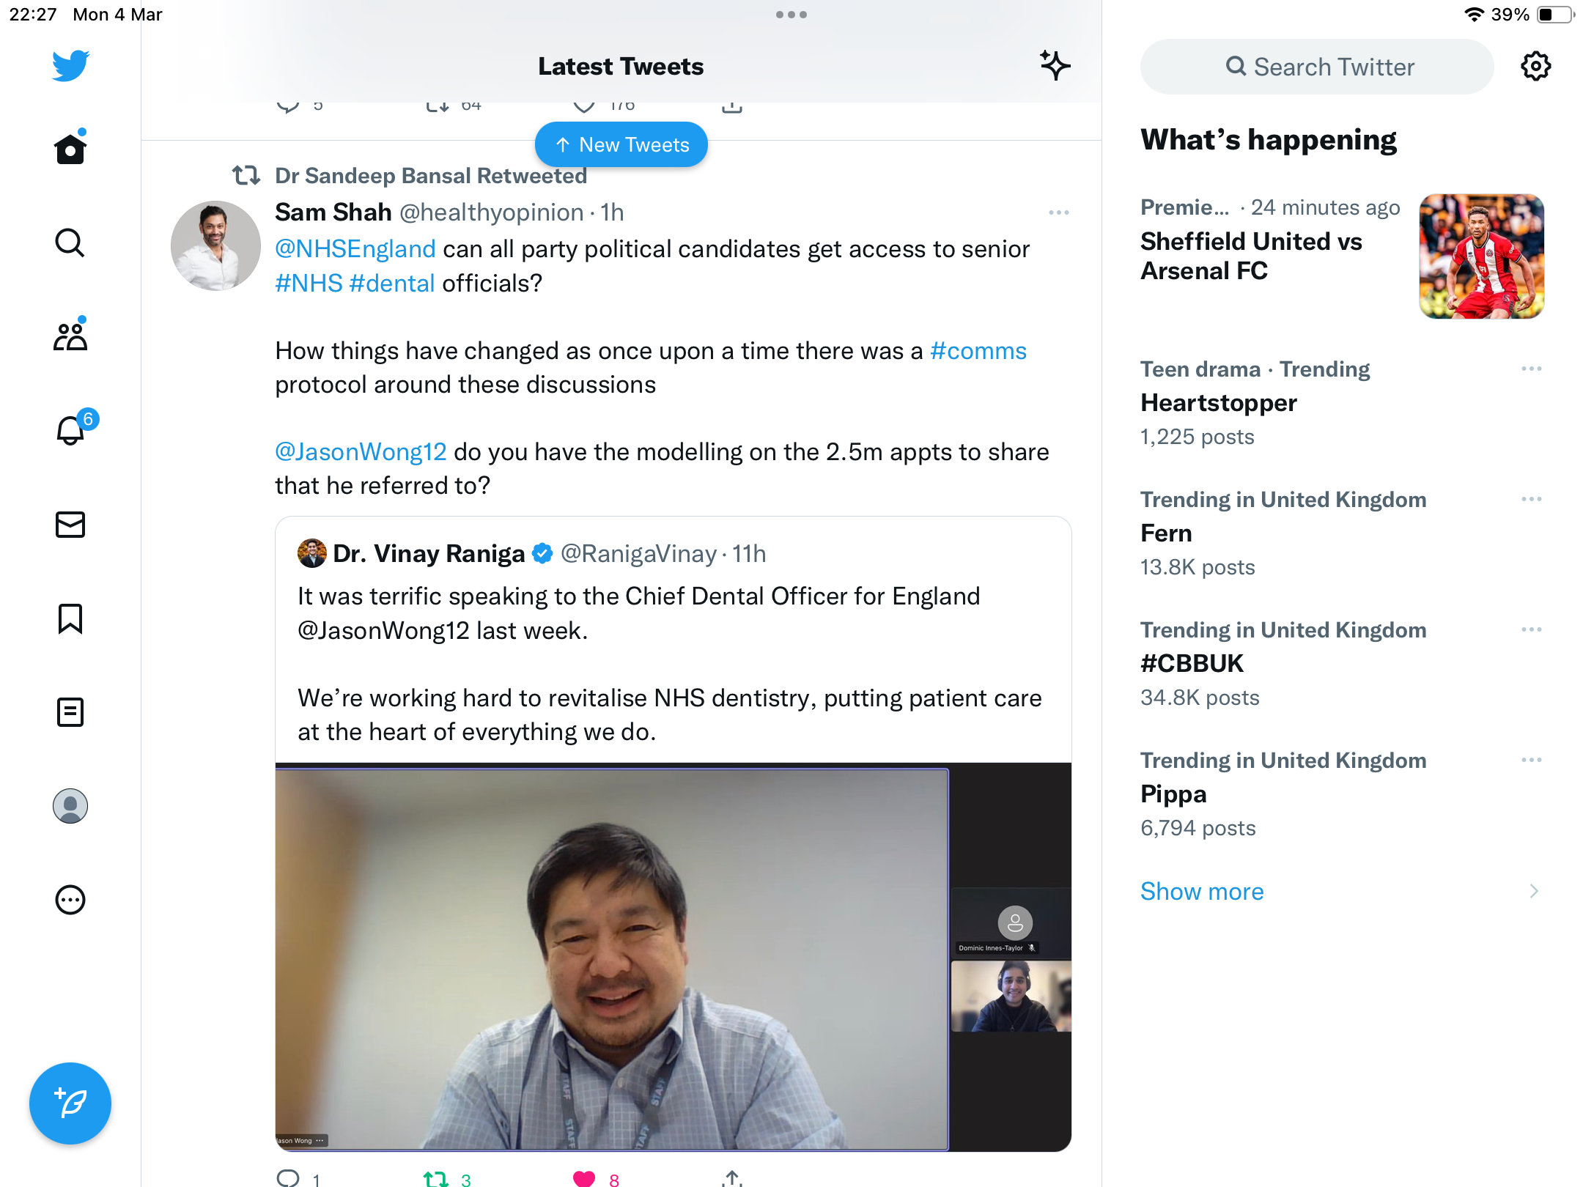Open verified badge next to Dr. Vinay Raniga
The height and width of the screenshot is (1187, 1583).
click(542, 554)
